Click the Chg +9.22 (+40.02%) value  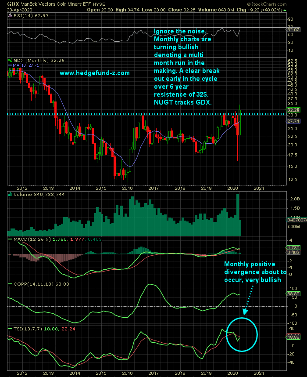click(x=259, y=10)
